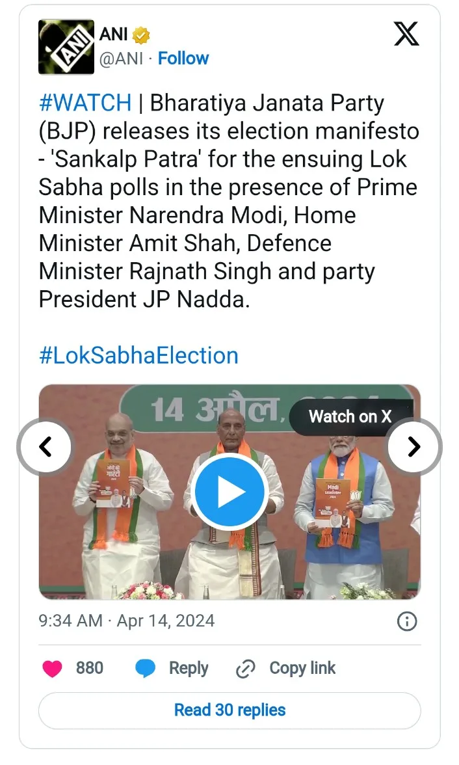
Task: Click the Copy link text
Action: pyautogui.click(x=302, y=668)
